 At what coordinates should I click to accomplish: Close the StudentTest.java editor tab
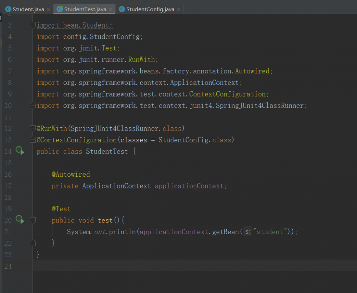pyautogui.click(x=111, y=9)
